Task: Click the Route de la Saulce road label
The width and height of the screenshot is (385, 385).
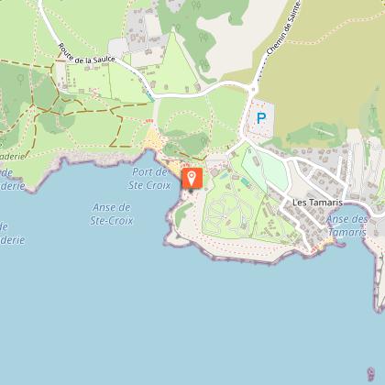Action: [86, 54]
